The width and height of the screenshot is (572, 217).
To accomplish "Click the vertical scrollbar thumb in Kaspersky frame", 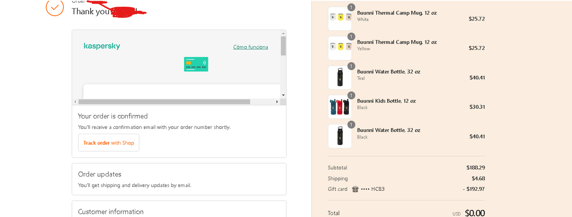I will click(x=283, y=46).
